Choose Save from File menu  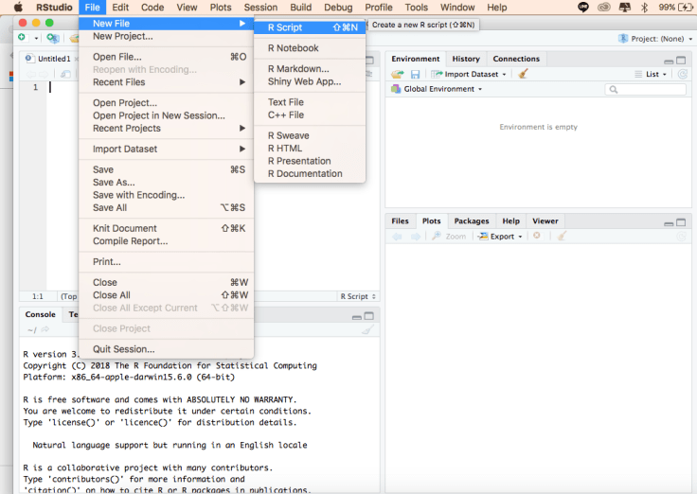[x=167, y=169]
